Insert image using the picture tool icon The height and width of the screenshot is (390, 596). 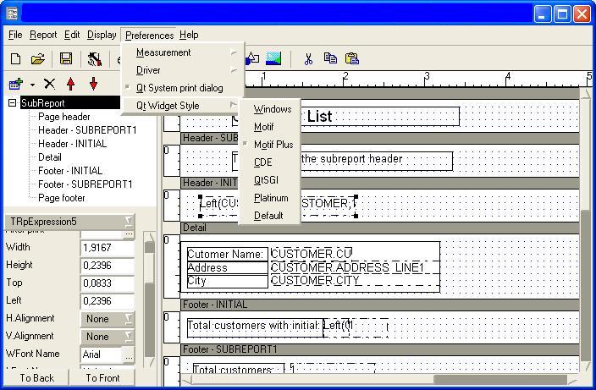tap(273, 58)
